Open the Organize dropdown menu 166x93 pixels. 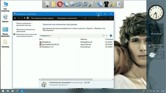click(46, 36)
